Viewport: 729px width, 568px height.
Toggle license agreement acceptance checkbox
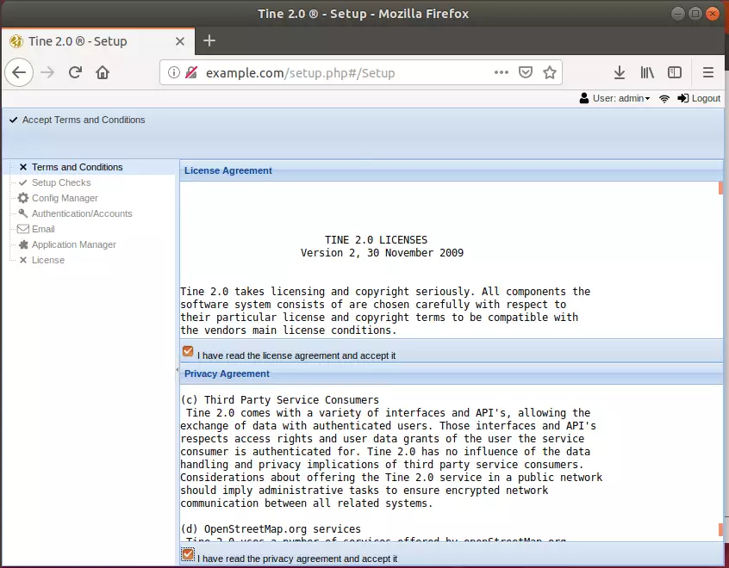[x=188, y=351]
